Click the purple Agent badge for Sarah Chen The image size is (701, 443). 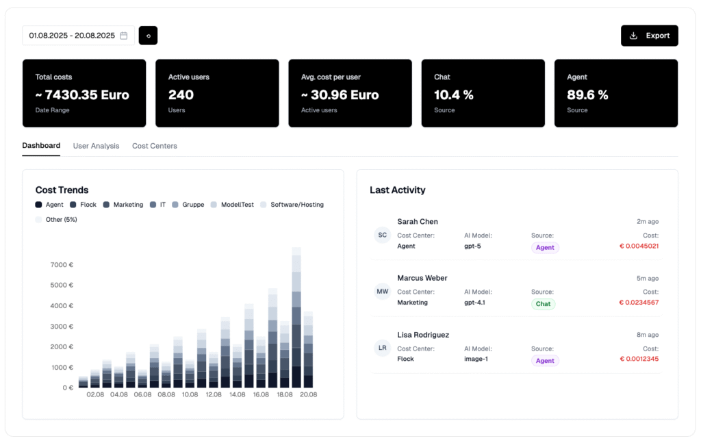click(x=545, y=248)
